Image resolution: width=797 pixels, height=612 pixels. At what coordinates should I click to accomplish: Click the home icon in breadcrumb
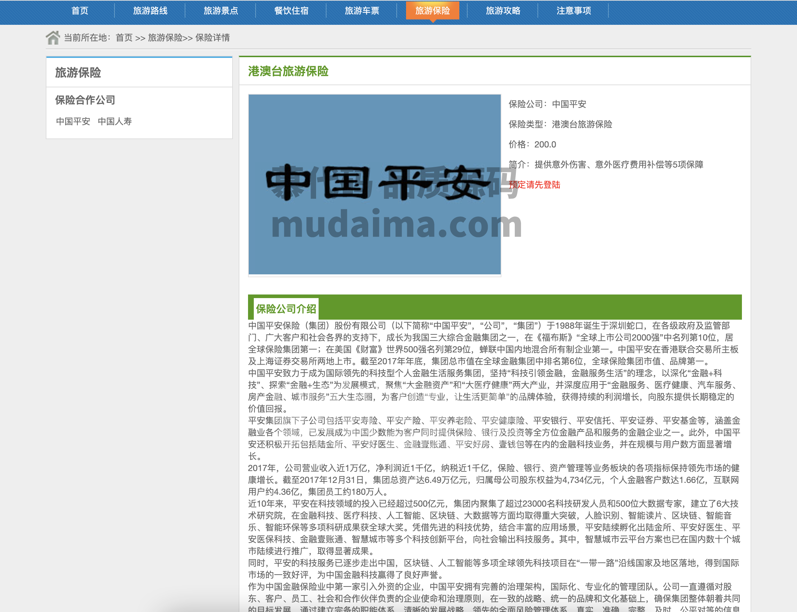pyautogui.click(x=53, y=37)
